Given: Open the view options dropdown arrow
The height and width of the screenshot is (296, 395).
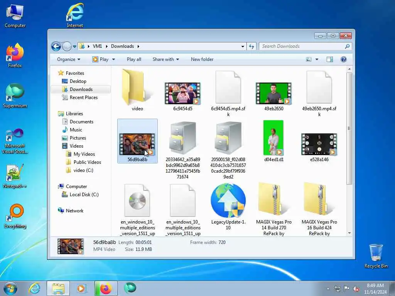Looking at the screenshot, I should point(317,59).
